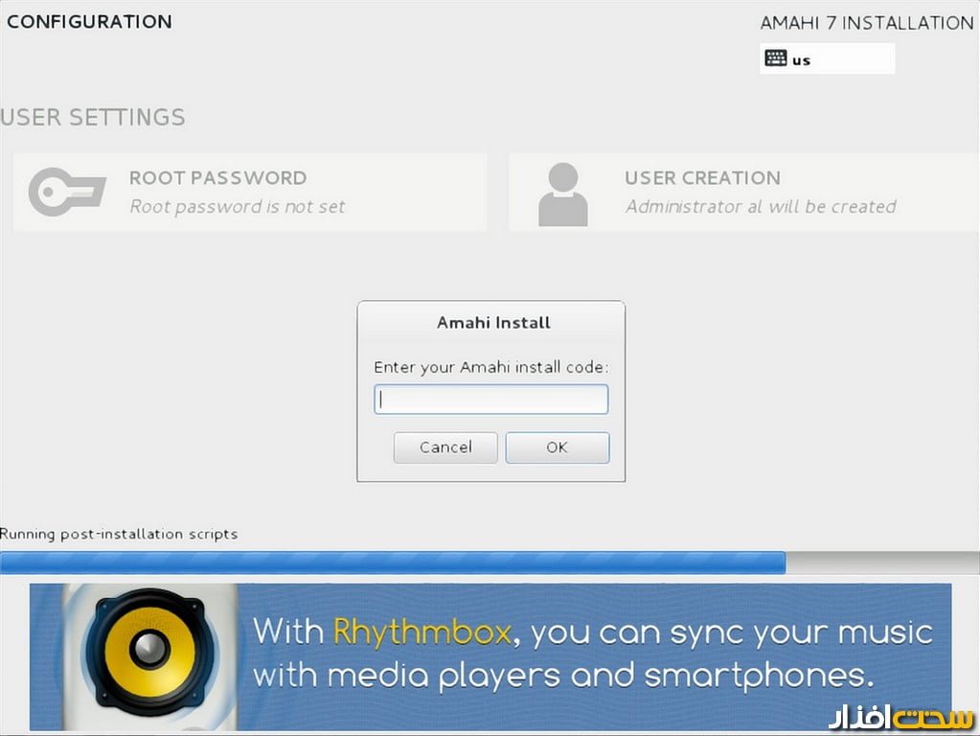
Task: Cancel the Amahi Install dialog
Action: [445, 448]
